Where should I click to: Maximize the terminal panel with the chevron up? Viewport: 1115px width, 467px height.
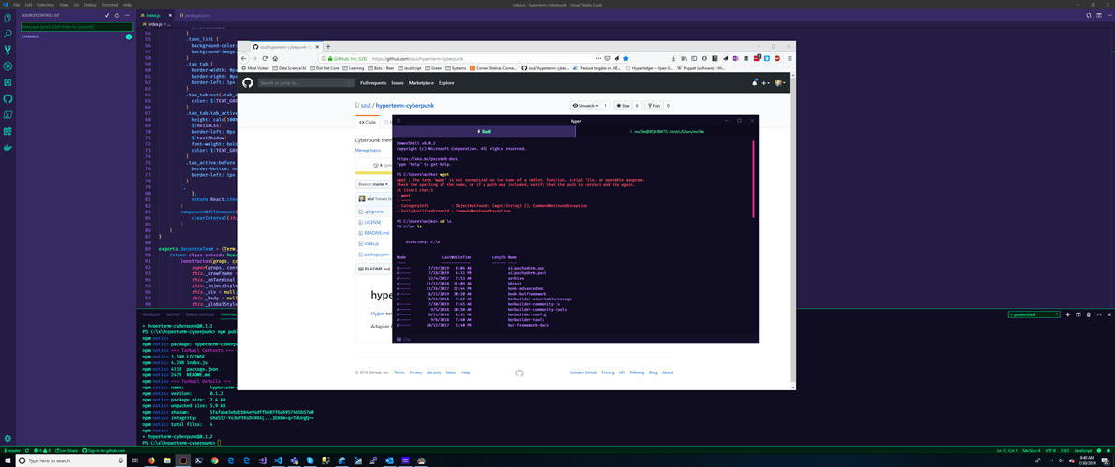1099,314
